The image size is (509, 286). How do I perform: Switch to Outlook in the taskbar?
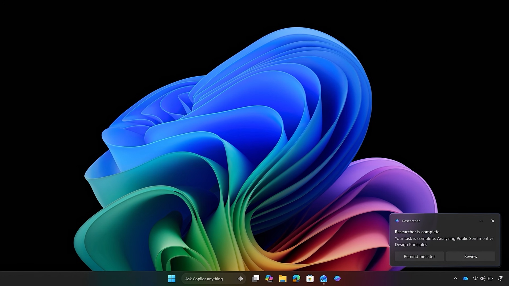click(324, 279)
